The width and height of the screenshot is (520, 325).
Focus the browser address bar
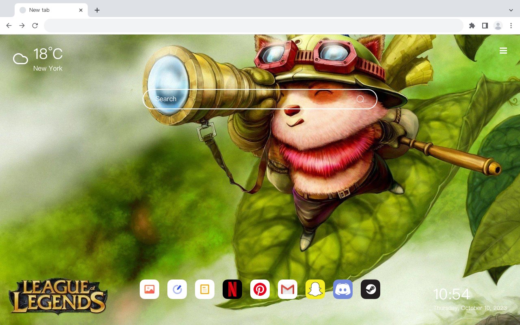[x=253, y=26]
